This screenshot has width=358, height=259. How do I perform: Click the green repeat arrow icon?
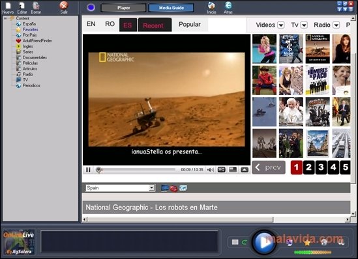pos(245,242)
